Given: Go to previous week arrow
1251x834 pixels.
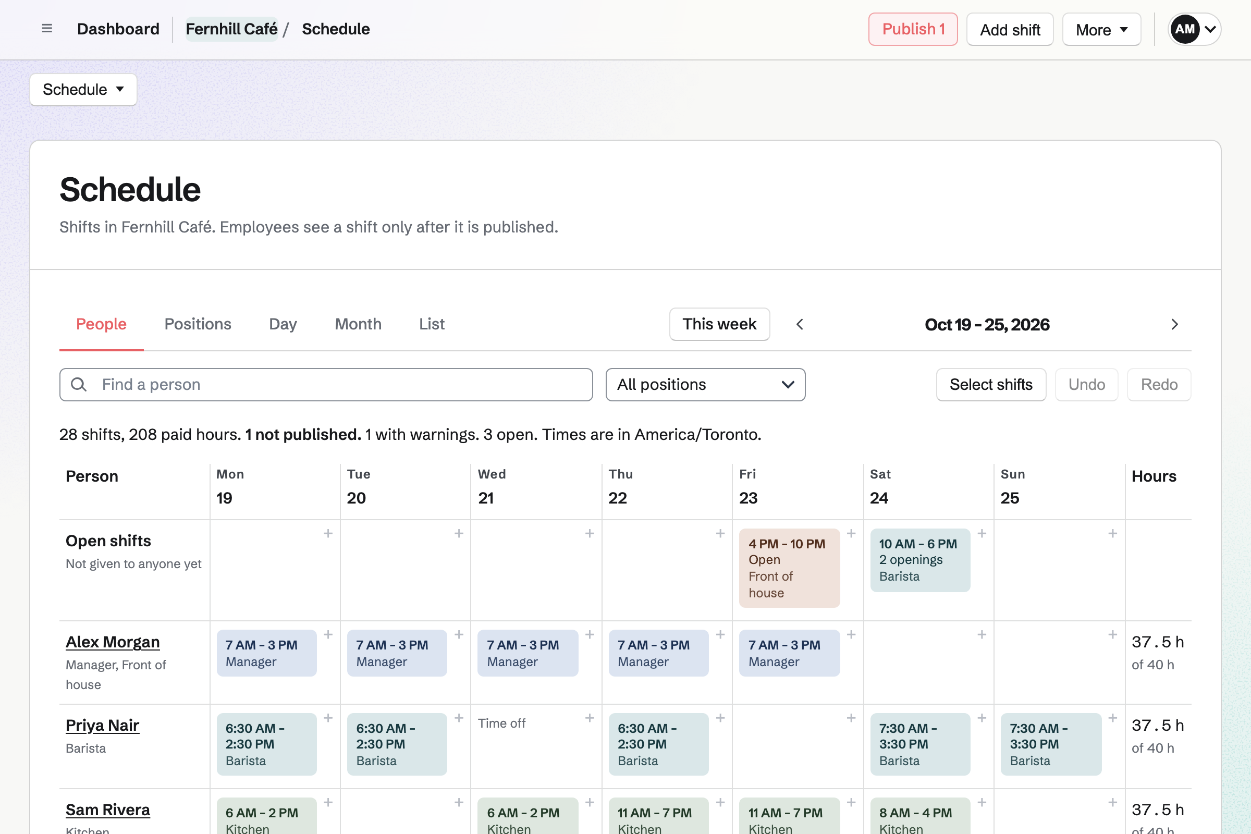Looking at the screenshot, I should 800,324.
